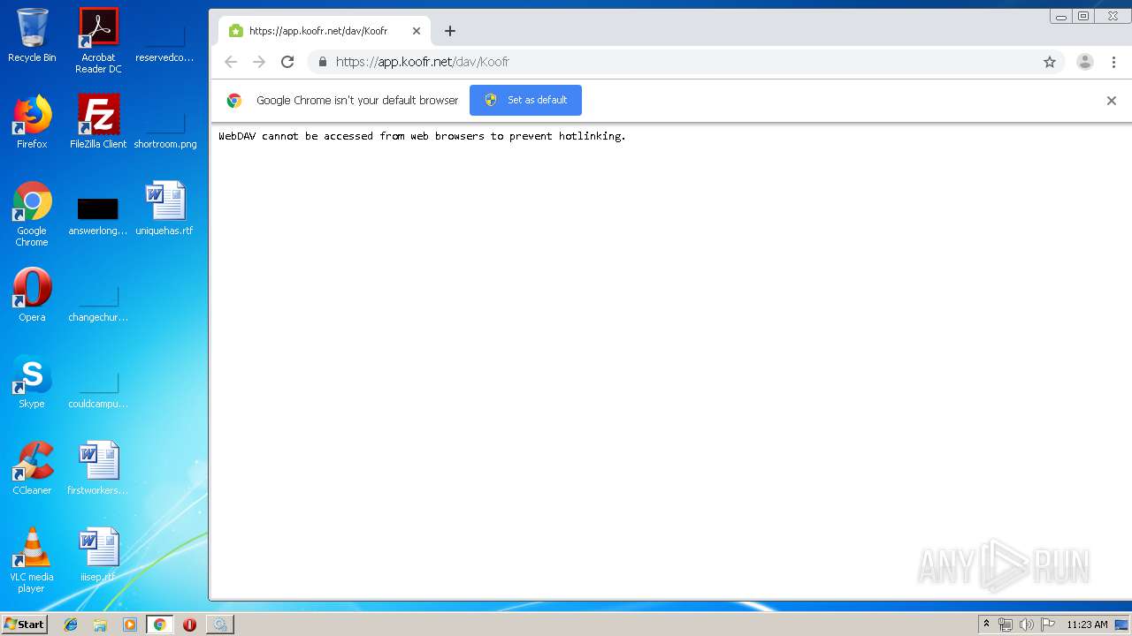This screenshot has height=636, width=1132.
Task: Minimize the Chrome window
Action: click(x=1061, y=16)
